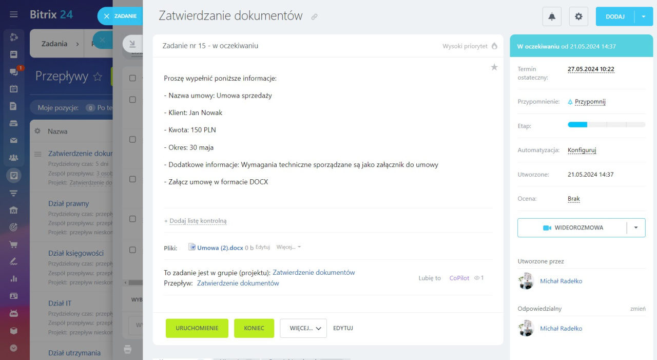Click the Etap stage progress bar
Screen dimensions: 657x360
tap(606, 125)
